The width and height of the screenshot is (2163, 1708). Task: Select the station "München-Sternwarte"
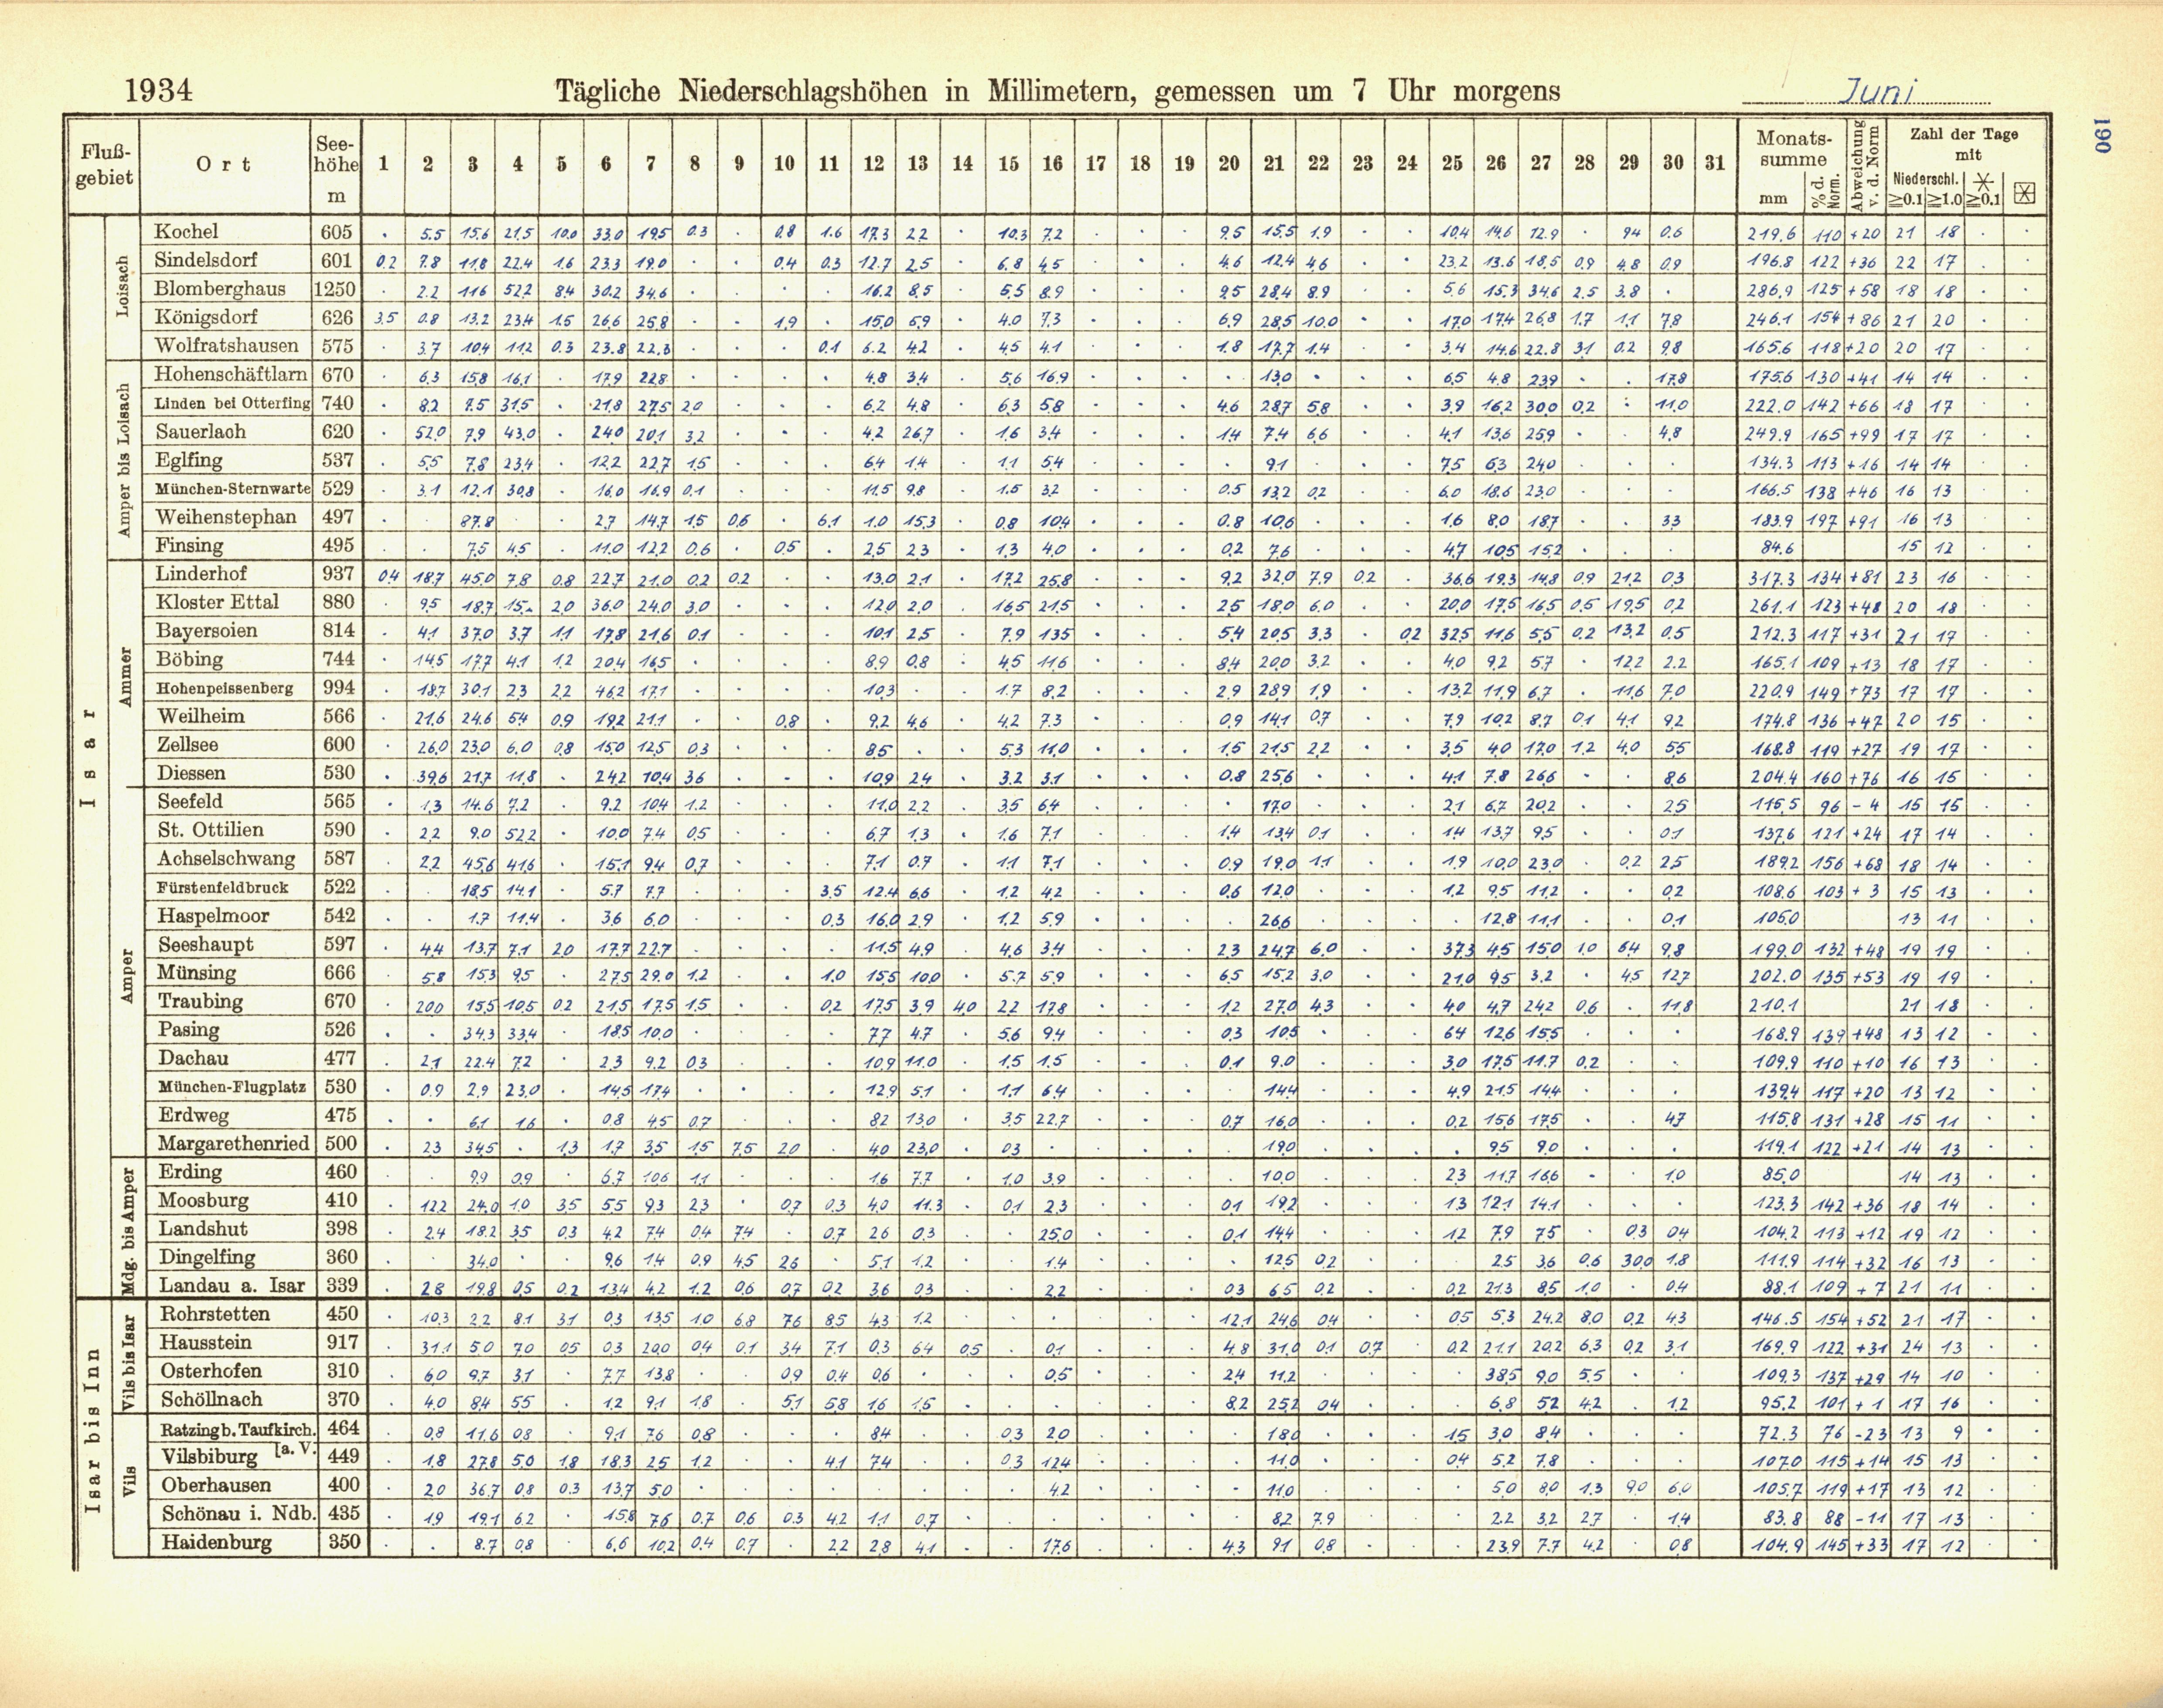232,489
